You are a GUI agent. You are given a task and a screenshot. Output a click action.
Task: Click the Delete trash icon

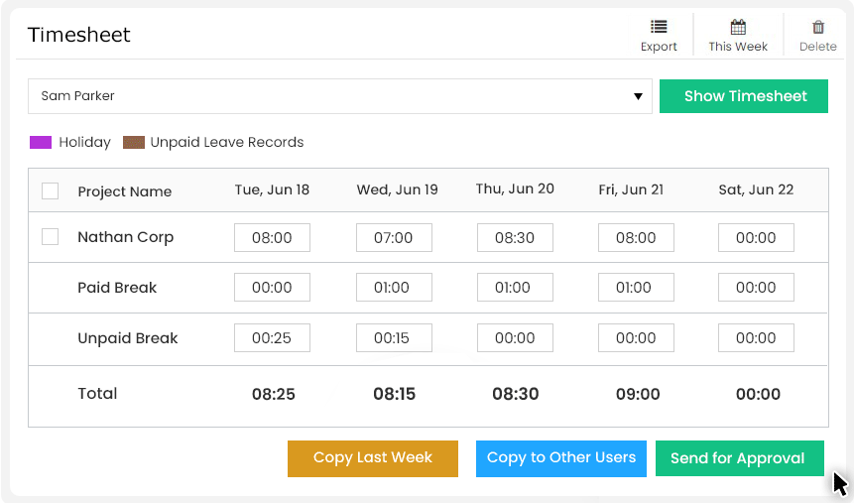(818, 28)
